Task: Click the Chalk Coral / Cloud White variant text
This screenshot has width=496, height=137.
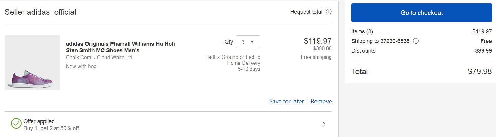Action: click(x=99, y=58)
